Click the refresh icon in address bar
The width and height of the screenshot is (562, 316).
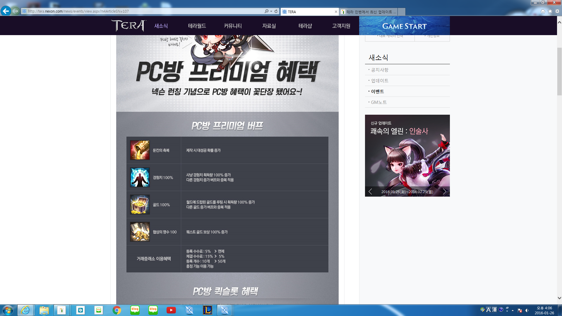click(x=276, y=11)
